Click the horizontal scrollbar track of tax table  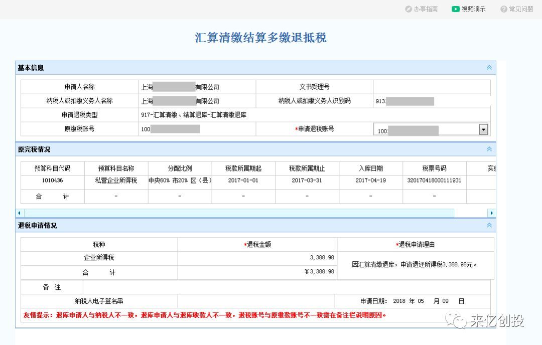[x=251, y=213]
